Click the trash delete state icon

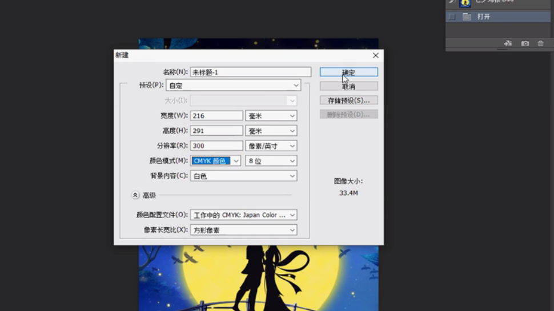pyautogui.click(x=540, y=43)
